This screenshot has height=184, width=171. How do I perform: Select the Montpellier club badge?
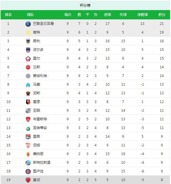(28, 76)
